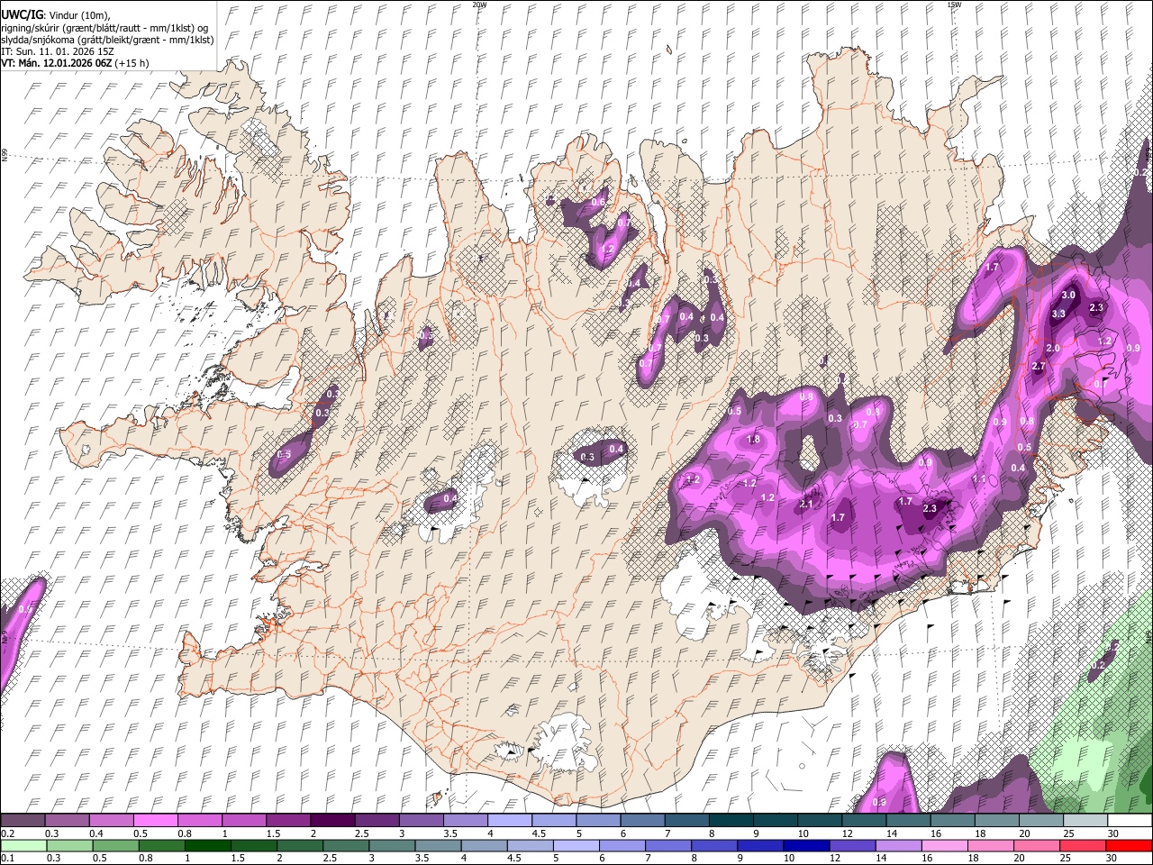1153x865 pixels.
Task: Click the legend line 'slydda/snjókoma (grátt/bleikt/grænt - mm/1klst)'
Action: [x=107, y=40]
